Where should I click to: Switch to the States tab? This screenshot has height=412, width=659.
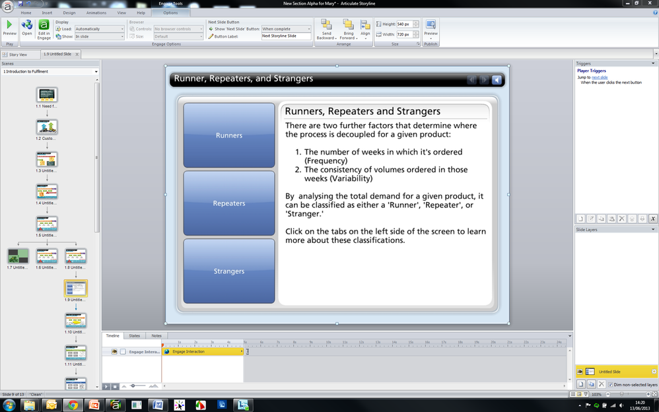click(134, 335)
